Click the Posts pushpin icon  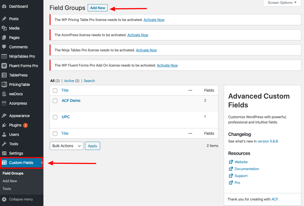(4, 19)
